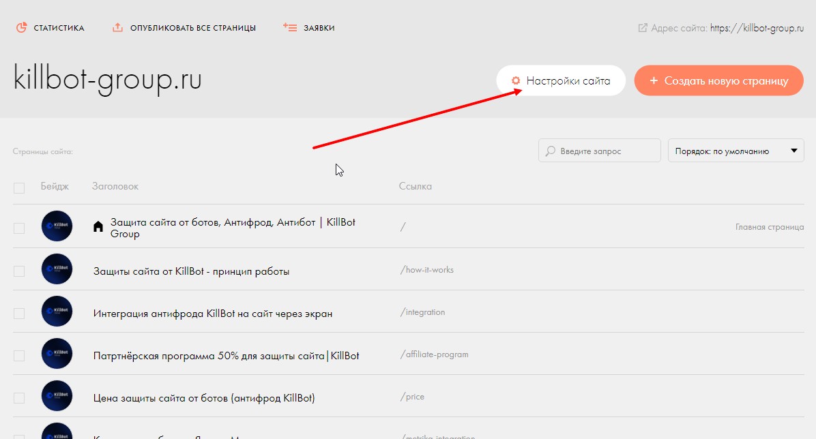Click the /how-it-works link text

pos(426,269)
